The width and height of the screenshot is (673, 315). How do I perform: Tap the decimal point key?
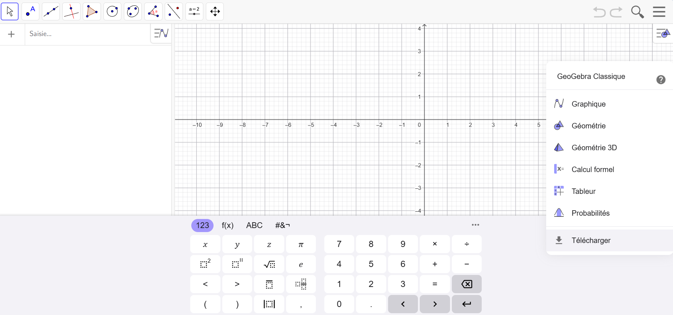click(371, 304)
